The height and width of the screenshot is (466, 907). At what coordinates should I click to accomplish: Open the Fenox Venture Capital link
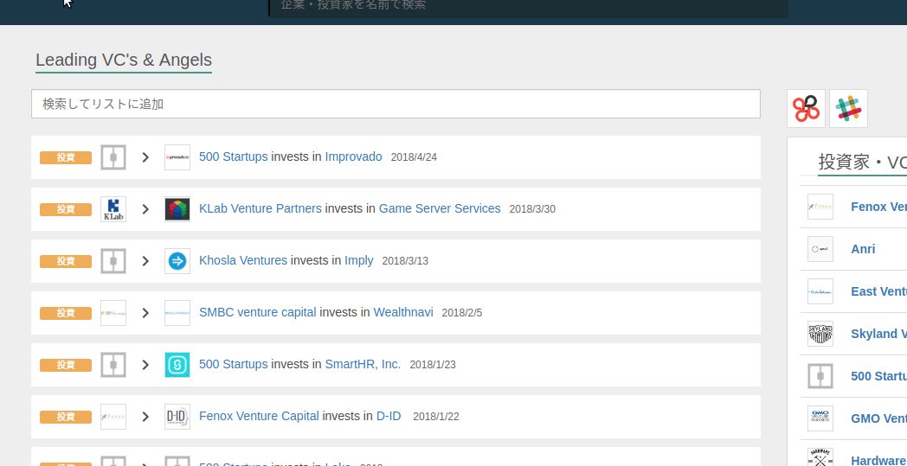[259, 416]
